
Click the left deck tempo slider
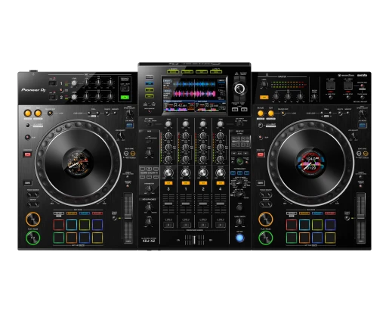(128, 219)
